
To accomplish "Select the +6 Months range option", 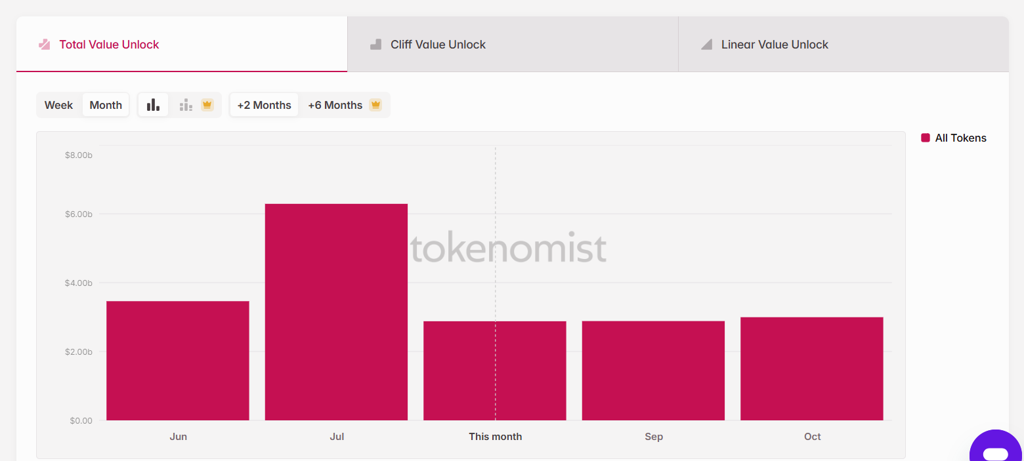I will 335,105.
